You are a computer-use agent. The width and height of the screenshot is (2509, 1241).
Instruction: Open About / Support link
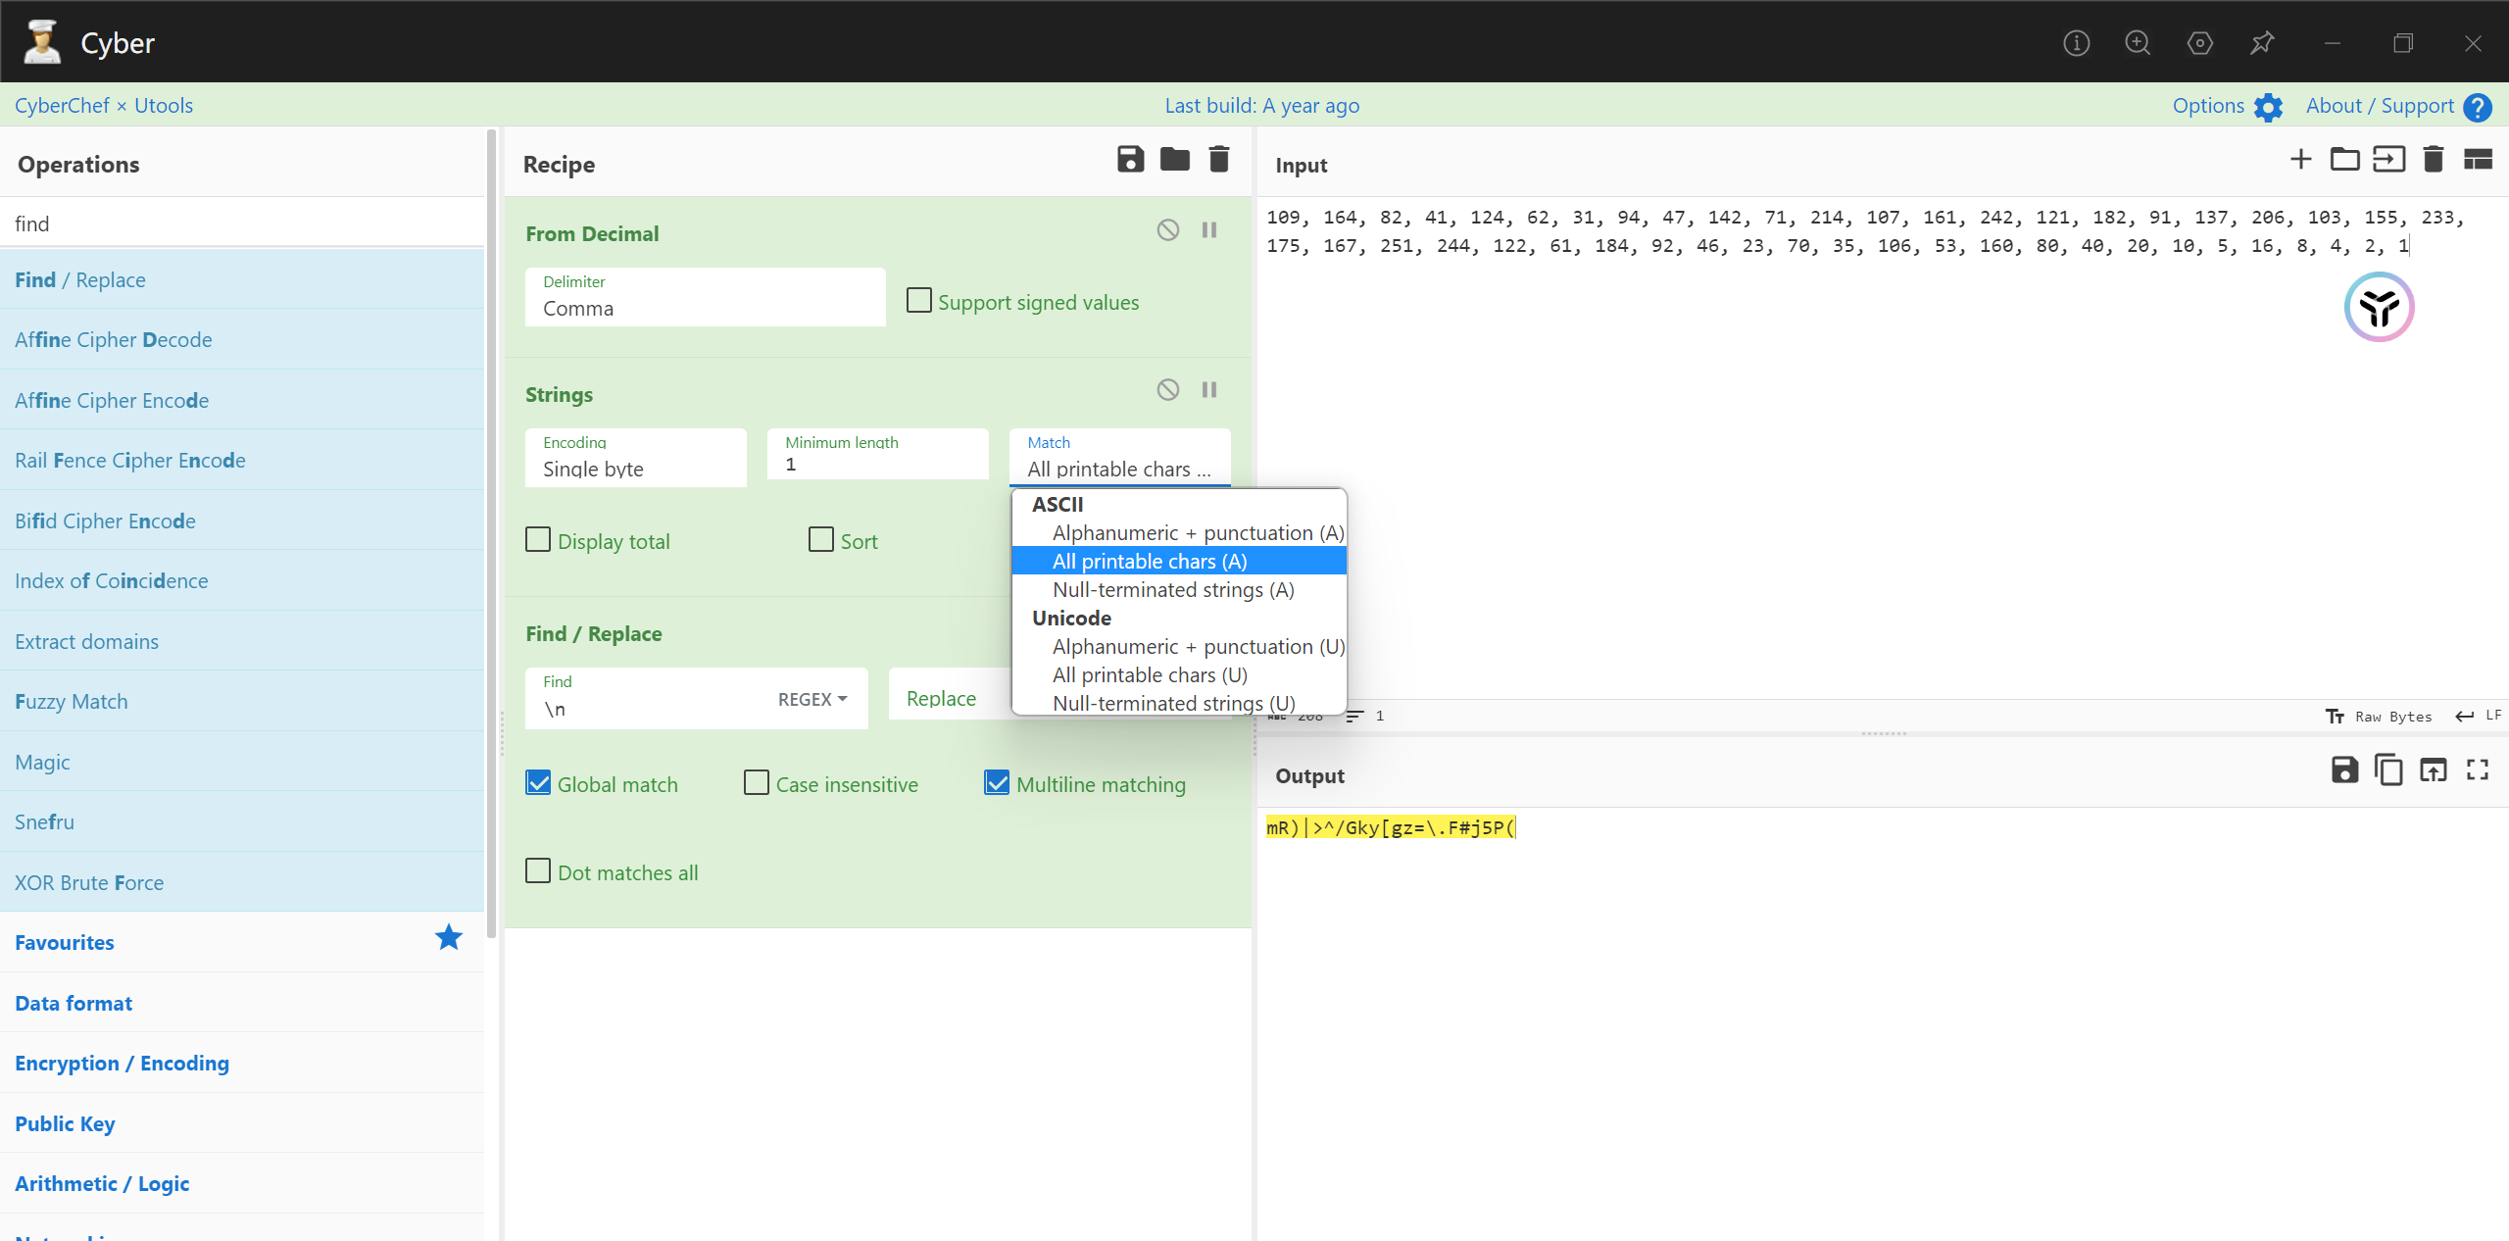click(x=2380, y=105)
